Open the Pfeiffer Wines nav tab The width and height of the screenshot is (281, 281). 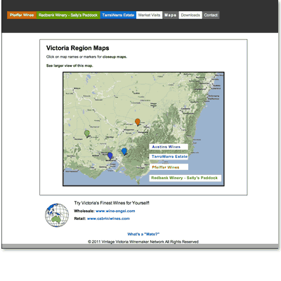[22, 15]
